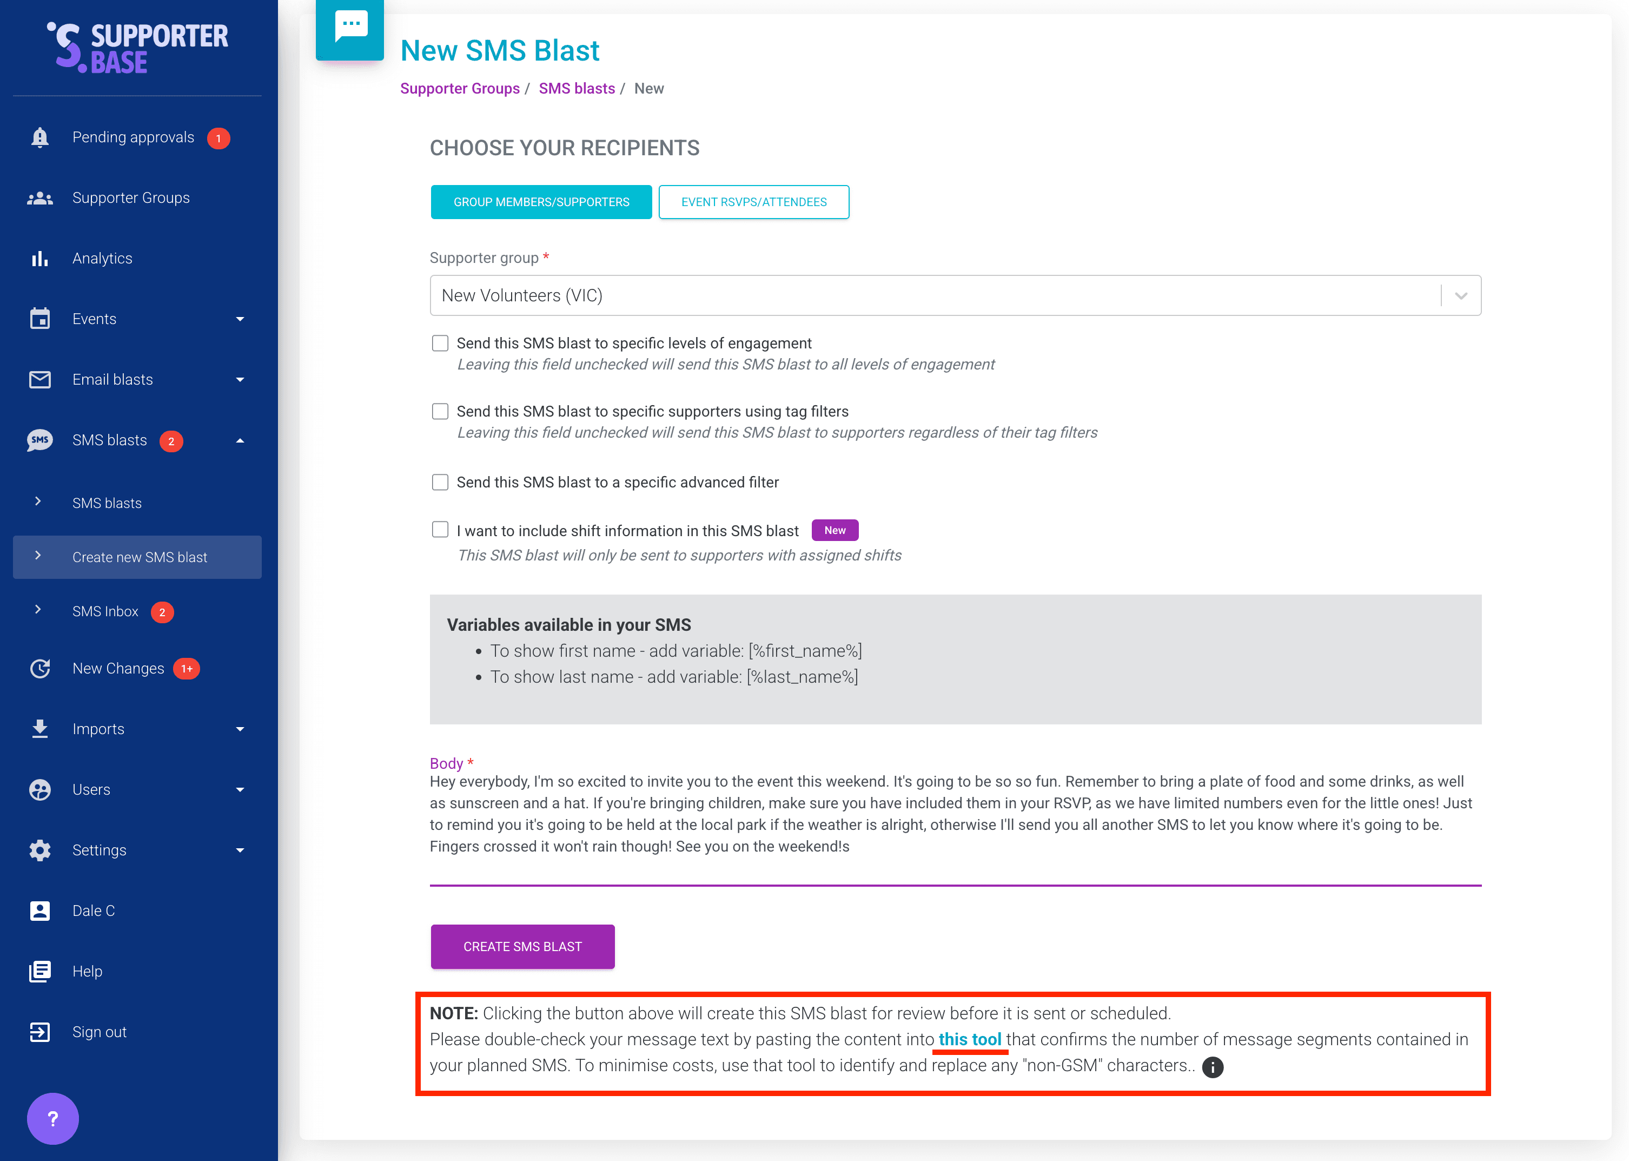Click info icon beside non-GSM characters note
The height and width of the screenshot is (1161, 1629).
1213,1067
